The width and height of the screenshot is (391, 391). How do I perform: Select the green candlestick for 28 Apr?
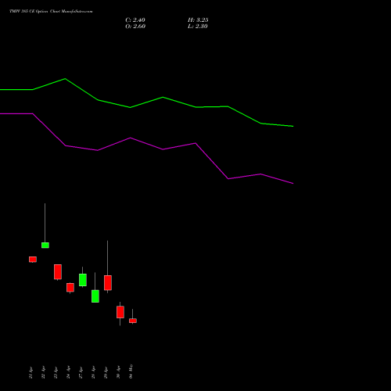click(x=95, y=296)
